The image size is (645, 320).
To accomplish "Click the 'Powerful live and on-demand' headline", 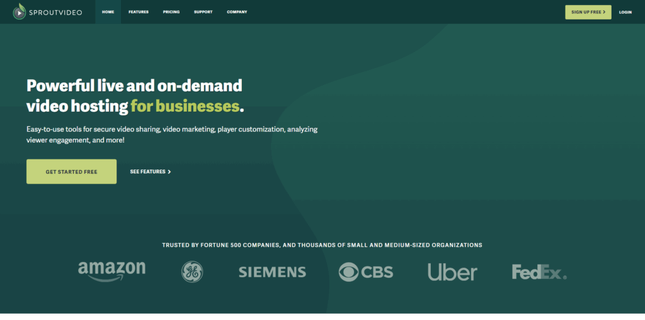I will click(x=135, y=86).
